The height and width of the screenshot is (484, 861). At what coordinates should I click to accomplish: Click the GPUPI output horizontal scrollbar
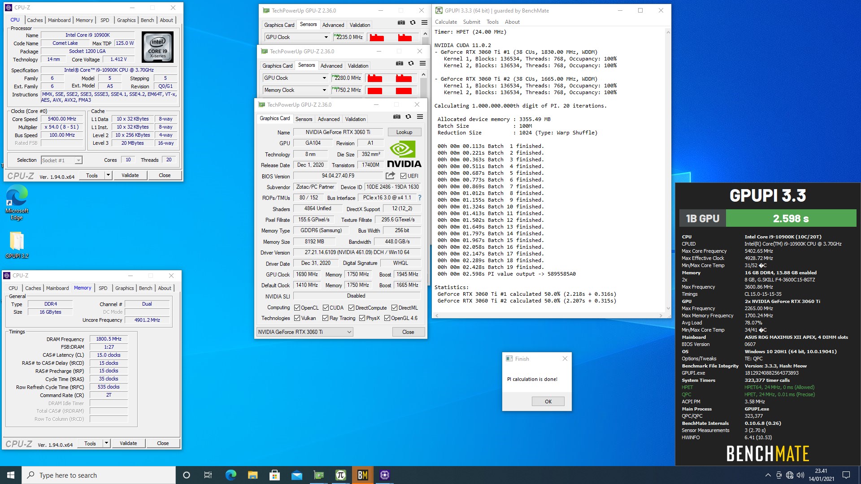tap(548, 315)
